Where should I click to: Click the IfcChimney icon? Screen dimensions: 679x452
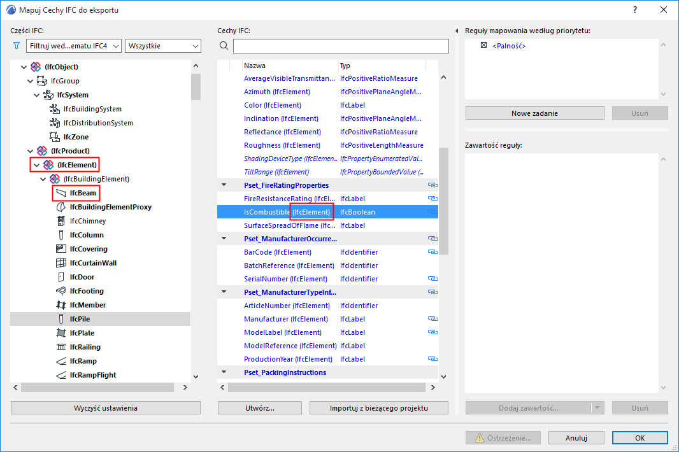[61, 221]
